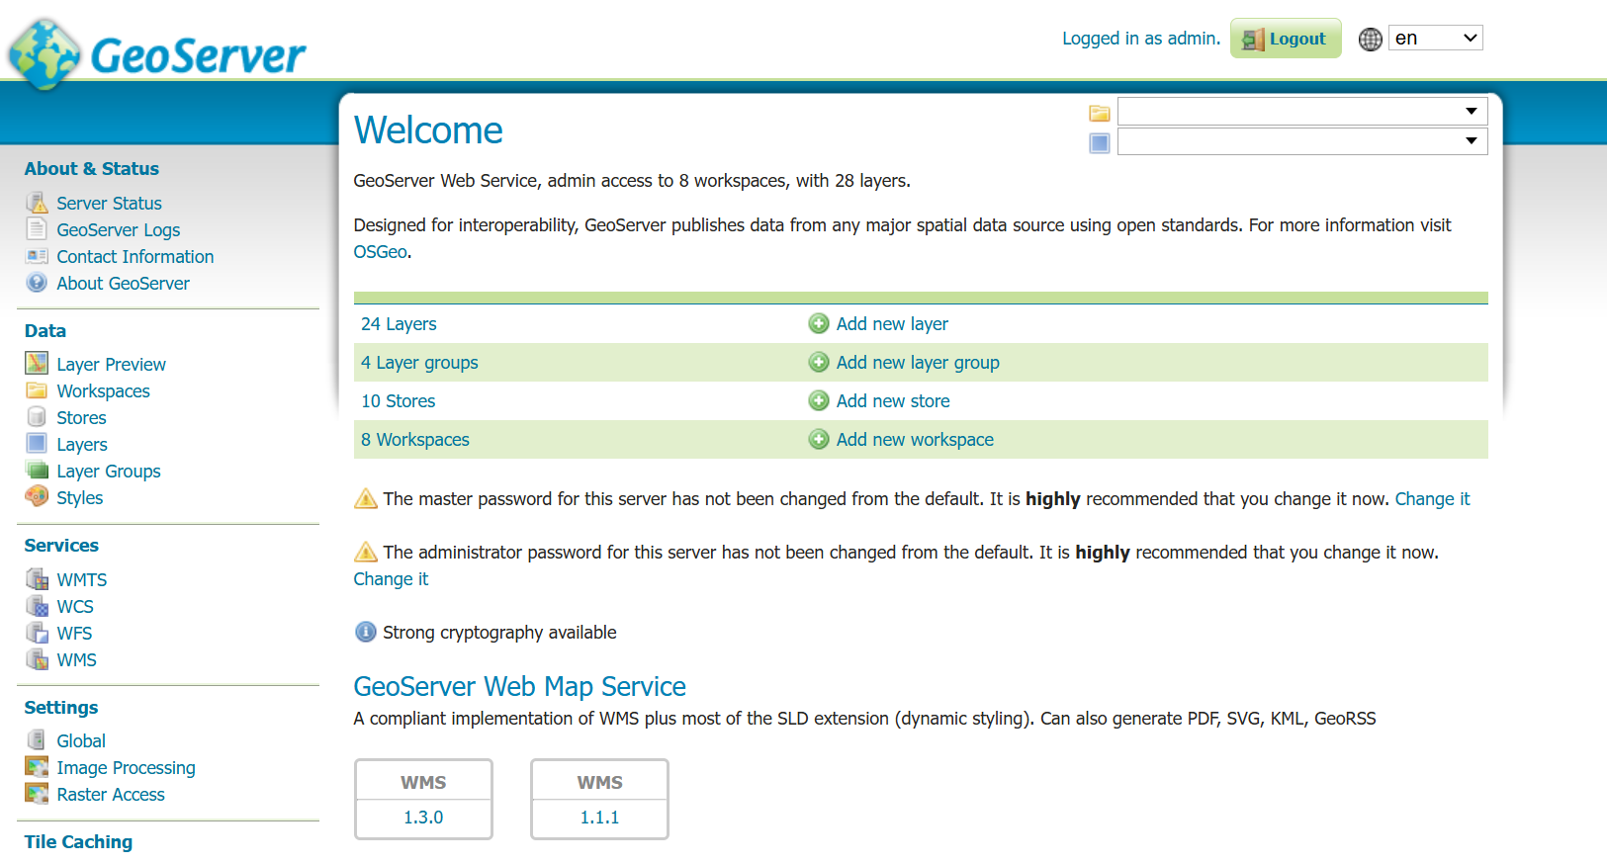Click the GeoServer globe logo
1607x863 pixels.
point(44,53)
